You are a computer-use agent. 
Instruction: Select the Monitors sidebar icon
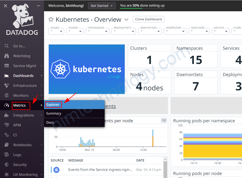coord(7,95)
